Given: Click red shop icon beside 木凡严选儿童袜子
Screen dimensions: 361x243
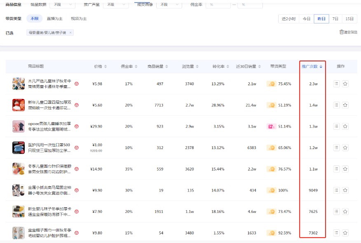Looking at the screenshot, I should (x=77, y=84).
